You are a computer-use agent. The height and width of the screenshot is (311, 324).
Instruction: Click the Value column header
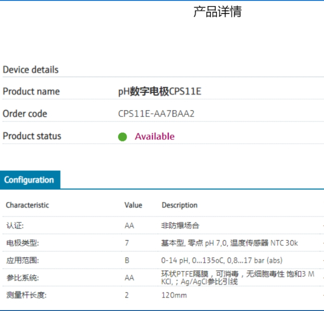[133, 205]
